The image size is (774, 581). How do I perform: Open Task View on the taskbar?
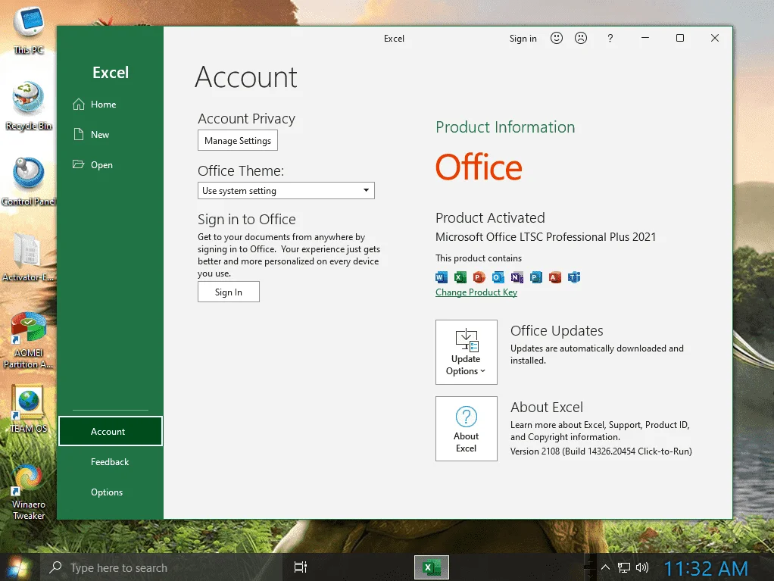300,567
